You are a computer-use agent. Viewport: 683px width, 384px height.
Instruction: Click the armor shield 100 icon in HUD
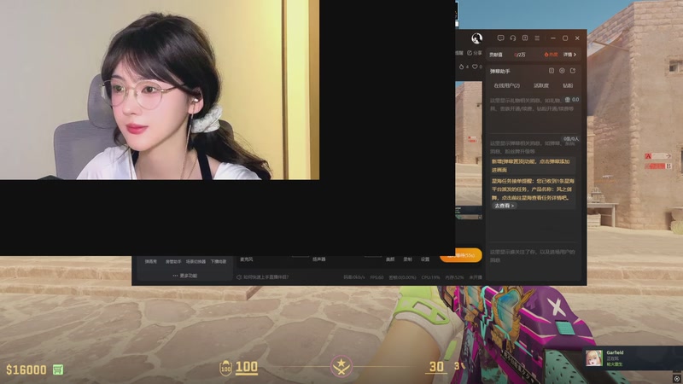point(225,369)
